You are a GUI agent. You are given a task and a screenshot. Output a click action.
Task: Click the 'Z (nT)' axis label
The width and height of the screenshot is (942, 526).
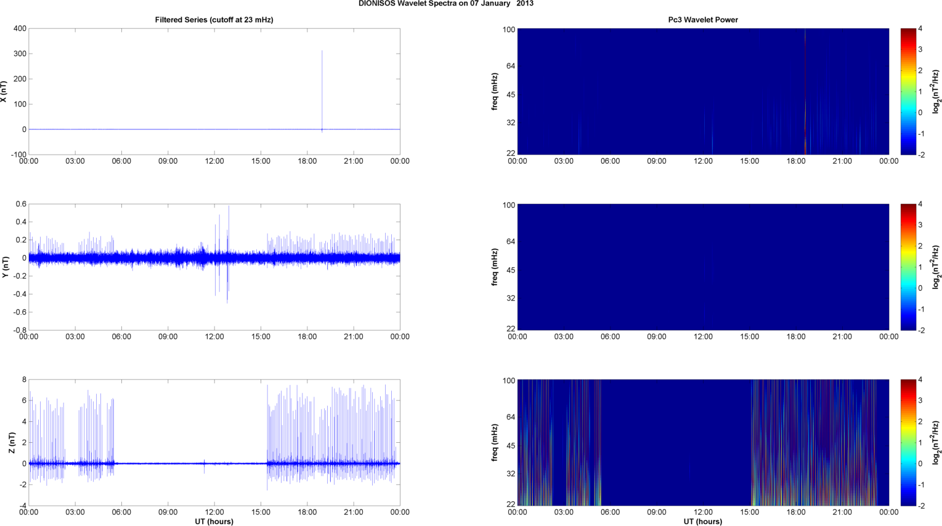(x=12, y=443)
